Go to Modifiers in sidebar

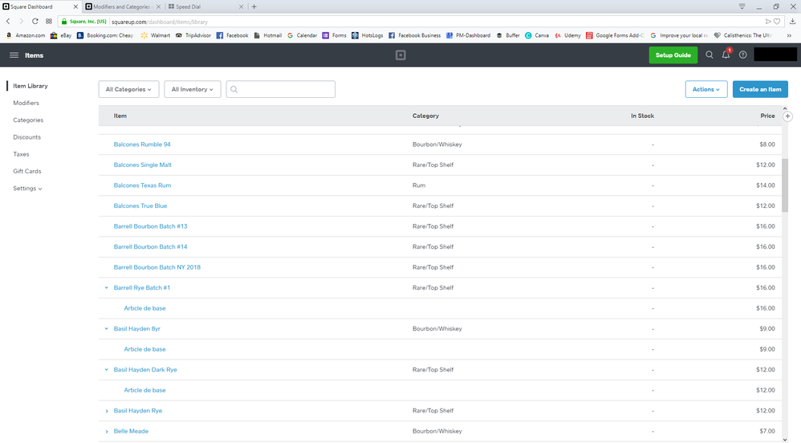[x=26, y=104]
